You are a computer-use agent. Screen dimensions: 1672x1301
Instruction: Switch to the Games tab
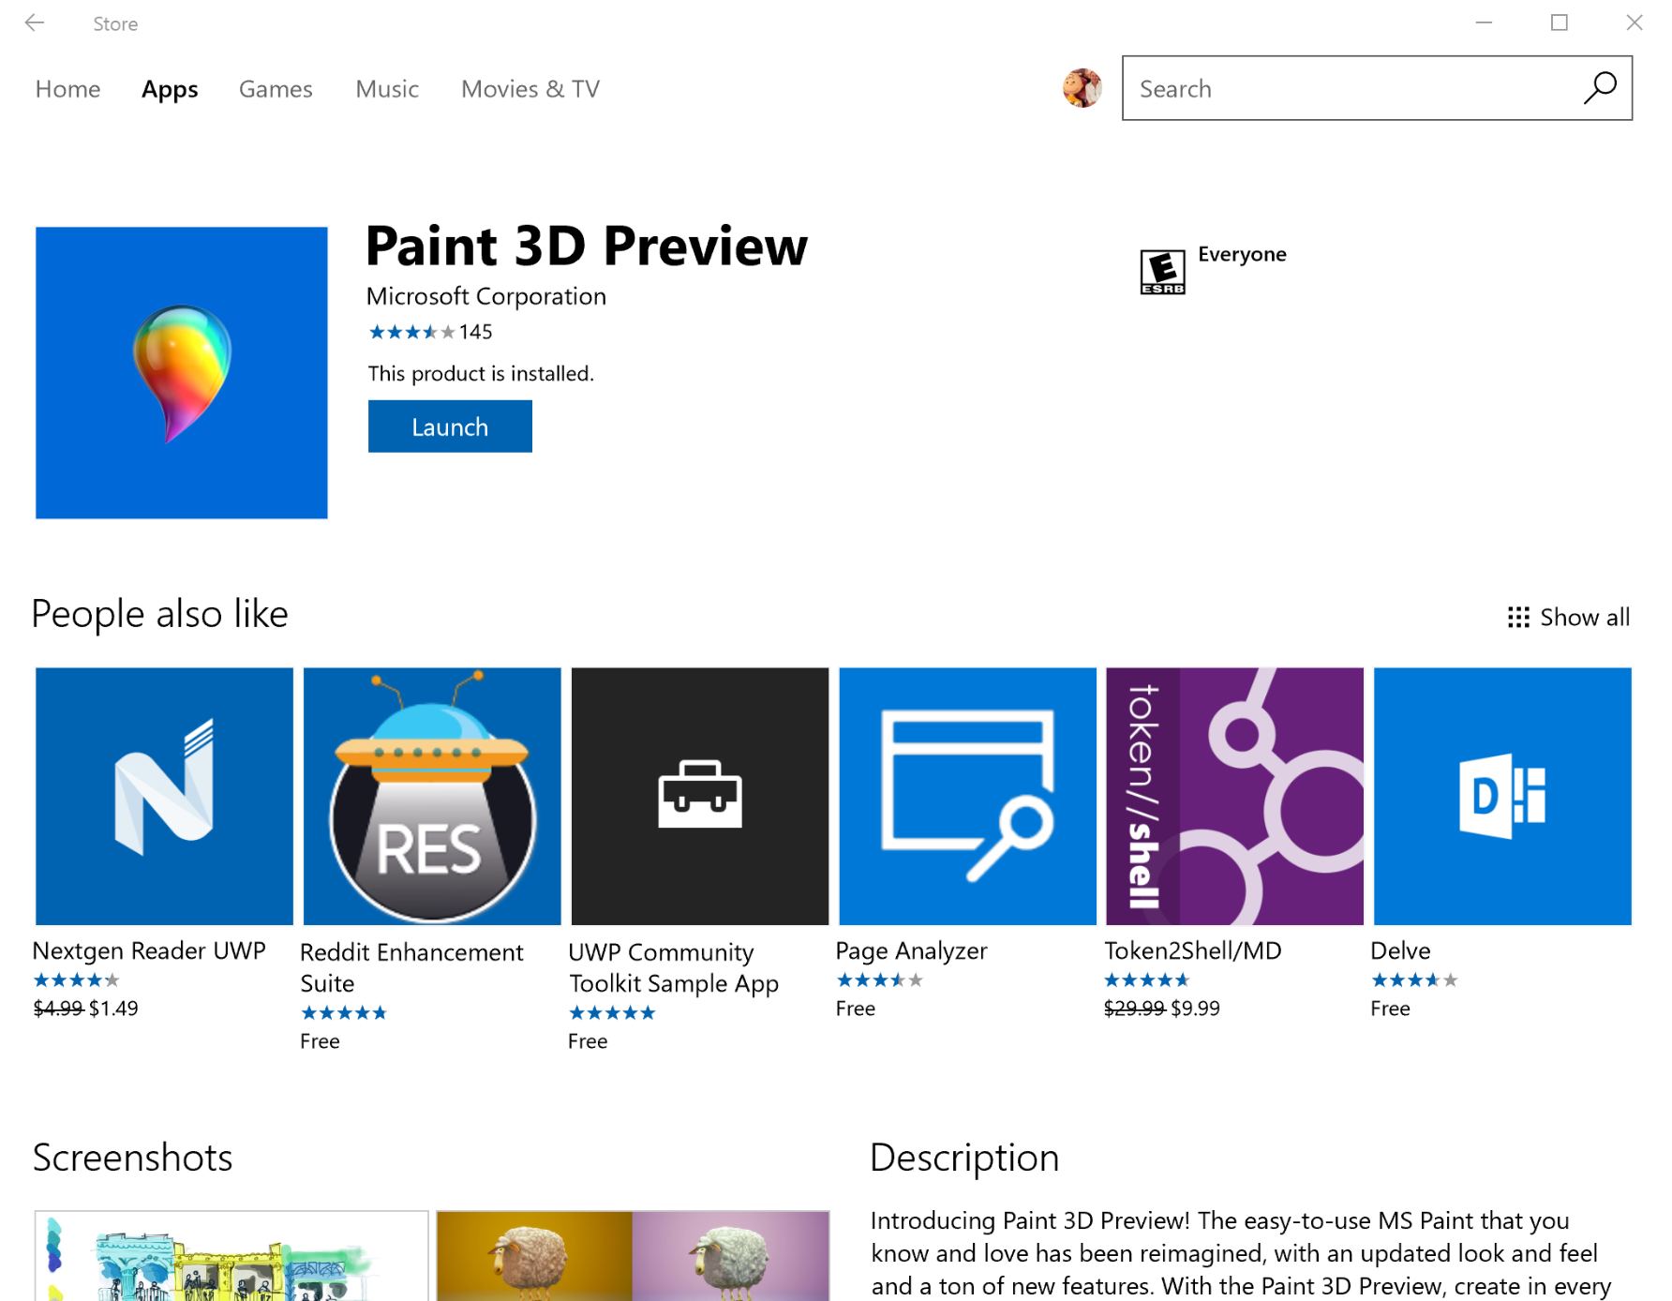click(276, 89)
